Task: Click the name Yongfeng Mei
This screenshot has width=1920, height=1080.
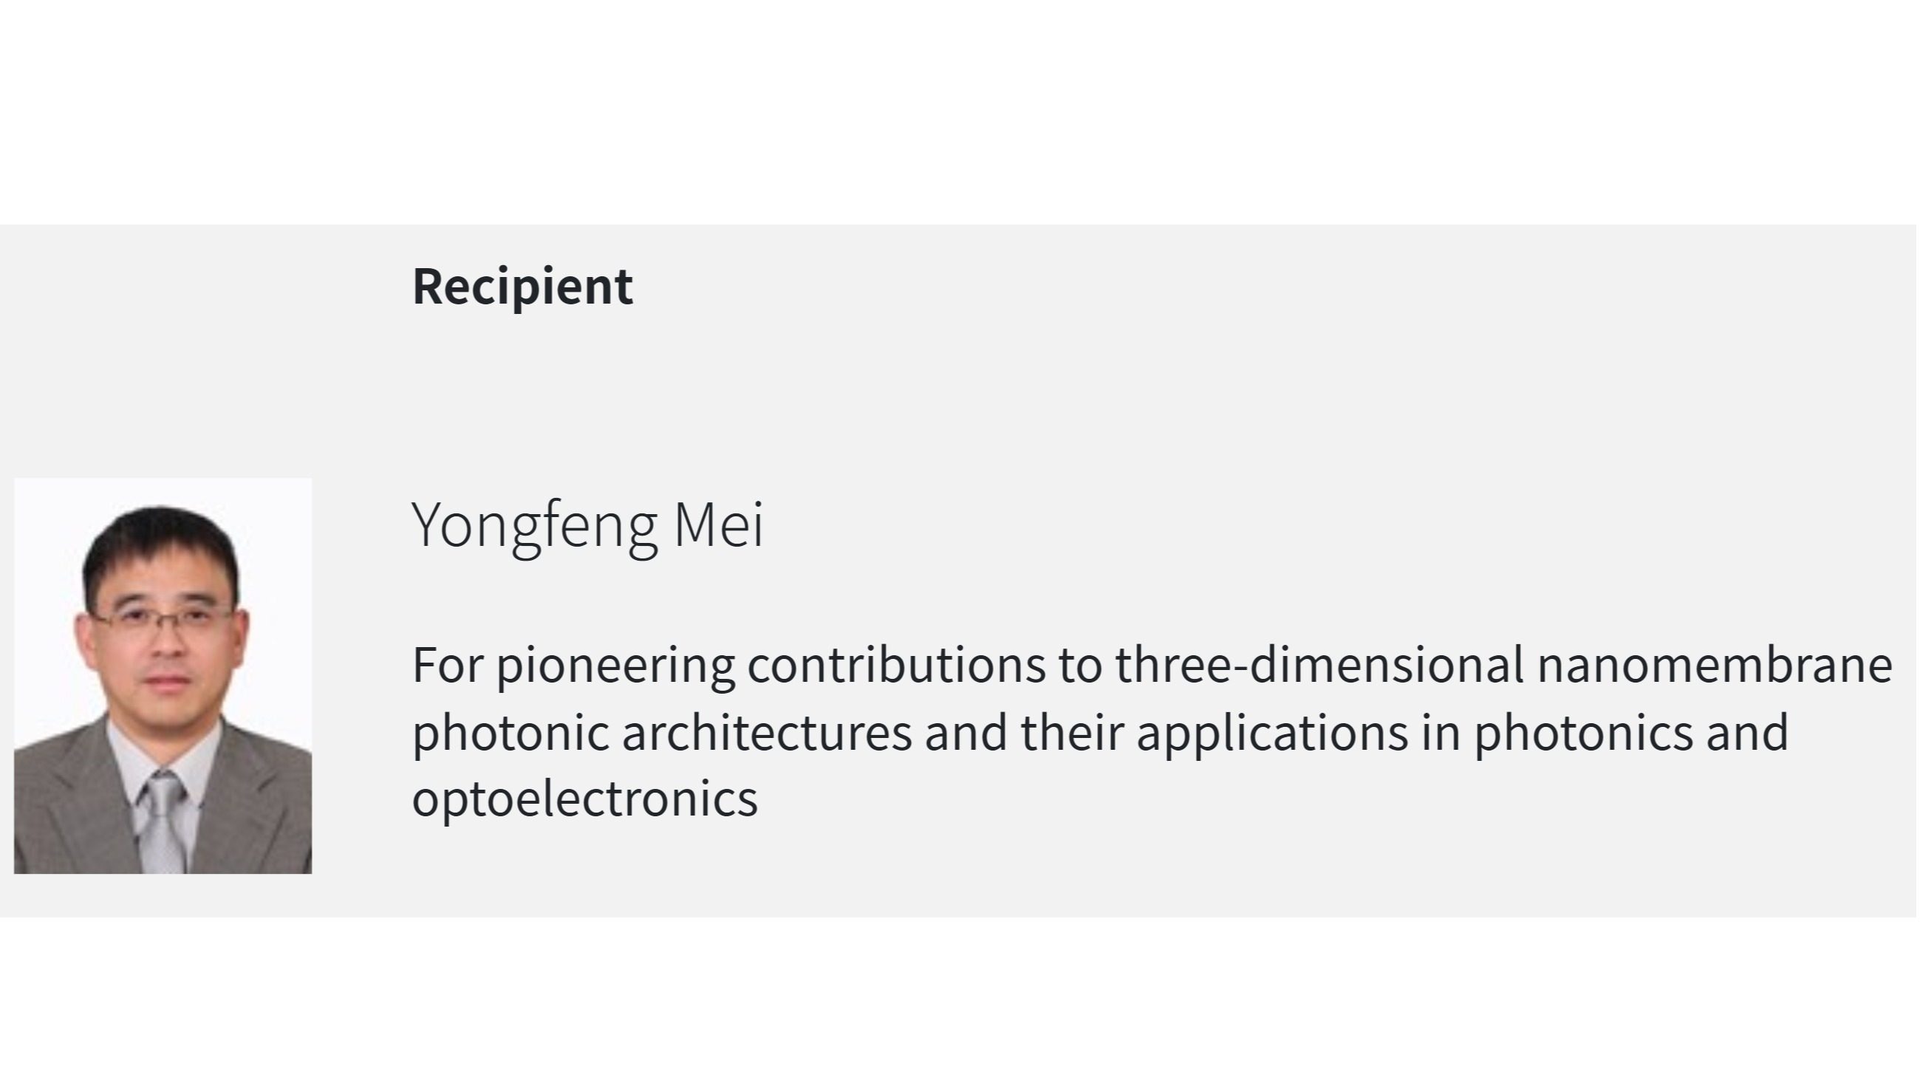Action: tap(588, 525)
